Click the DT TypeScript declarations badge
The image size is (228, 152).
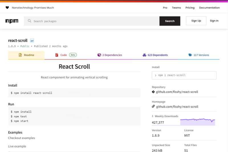(32, 40)
